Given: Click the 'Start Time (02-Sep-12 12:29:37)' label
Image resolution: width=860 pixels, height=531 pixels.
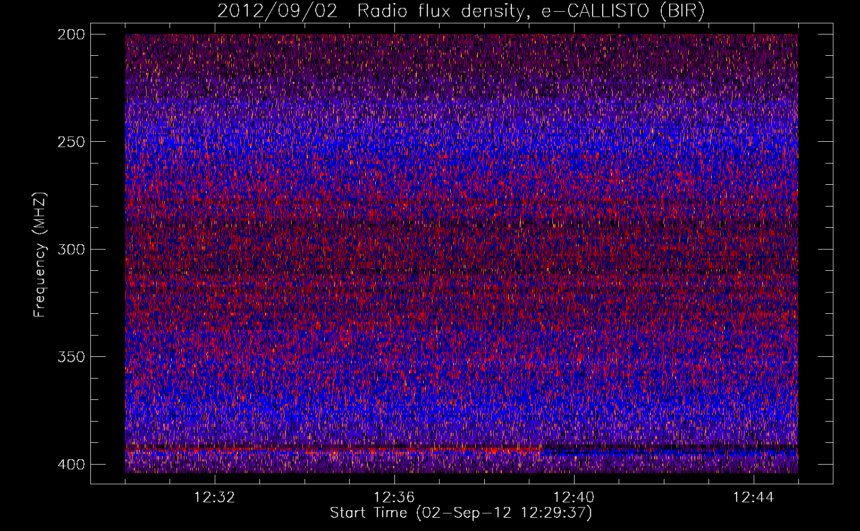Looking at the screenshot, I should click(461, 513).
